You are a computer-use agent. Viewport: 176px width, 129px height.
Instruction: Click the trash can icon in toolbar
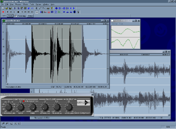(78, 12)
